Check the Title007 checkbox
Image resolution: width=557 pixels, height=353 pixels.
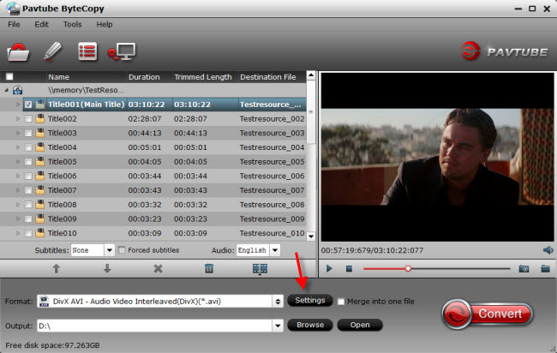pos(28,190)
